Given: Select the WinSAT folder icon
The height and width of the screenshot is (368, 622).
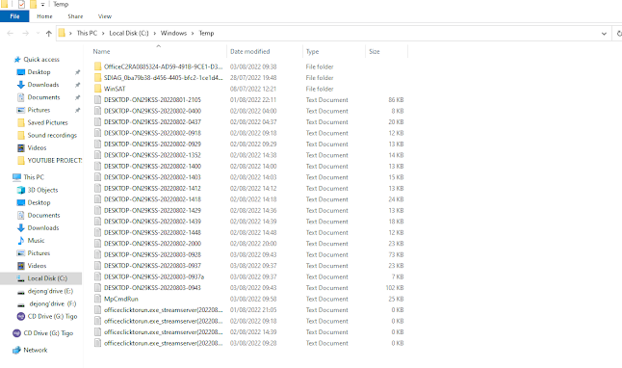Looking at the screenshot, I should tap(97, 89).
